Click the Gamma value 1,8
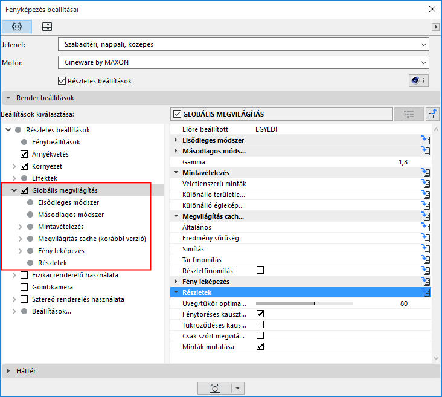The width and height of the screenshot is (442, 397). point(403,162)
